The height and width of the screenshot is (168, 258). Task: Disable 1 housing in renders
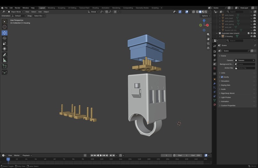click(254, 36)
